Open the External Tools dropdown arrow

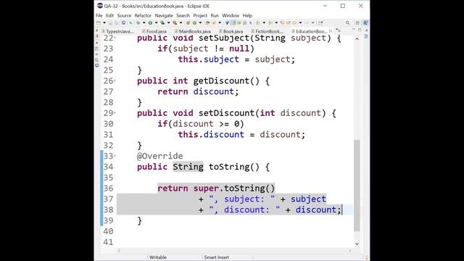click(181, 22)
